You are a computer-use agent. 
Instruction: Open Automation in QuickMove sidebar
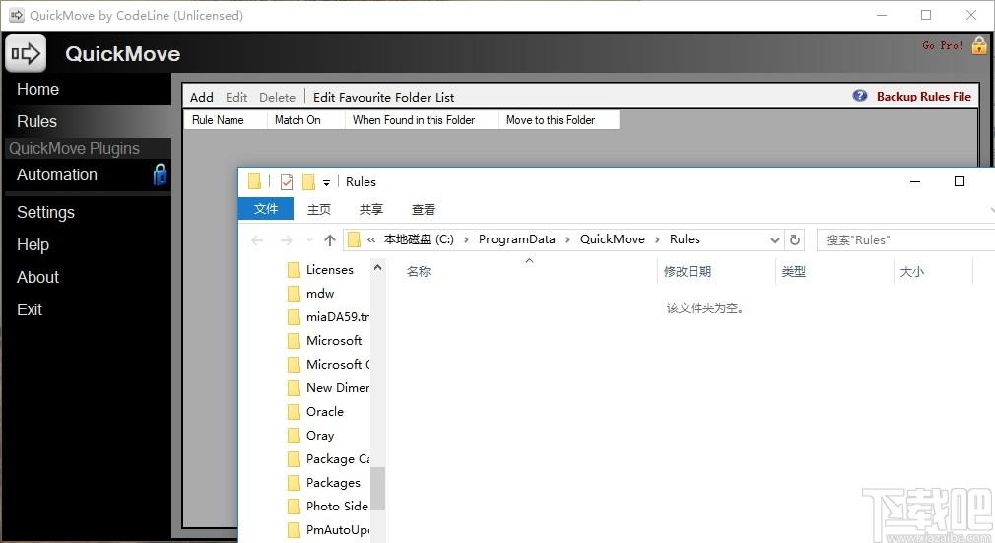[x=57, y=174]
